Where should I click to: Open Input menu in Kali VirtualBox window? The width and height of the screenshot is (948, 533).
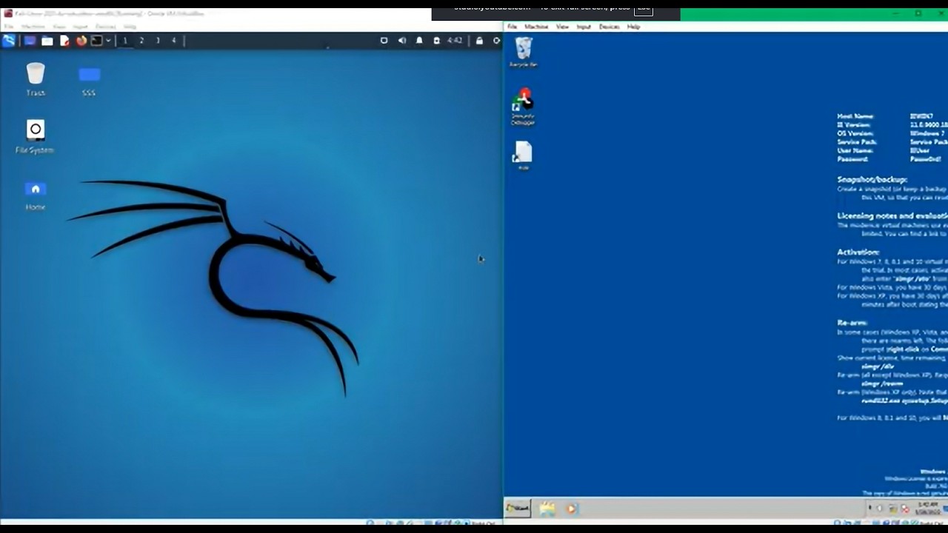click(81, 27)
